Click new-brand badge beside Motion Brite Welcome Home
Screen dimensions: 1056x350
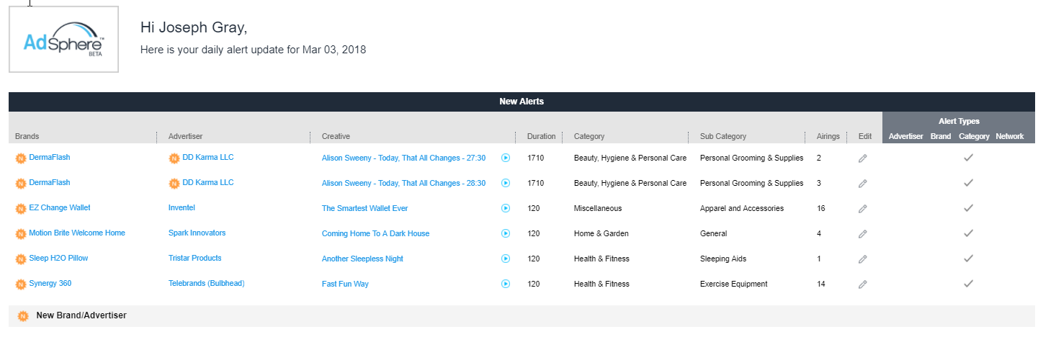tap(21, 234)
